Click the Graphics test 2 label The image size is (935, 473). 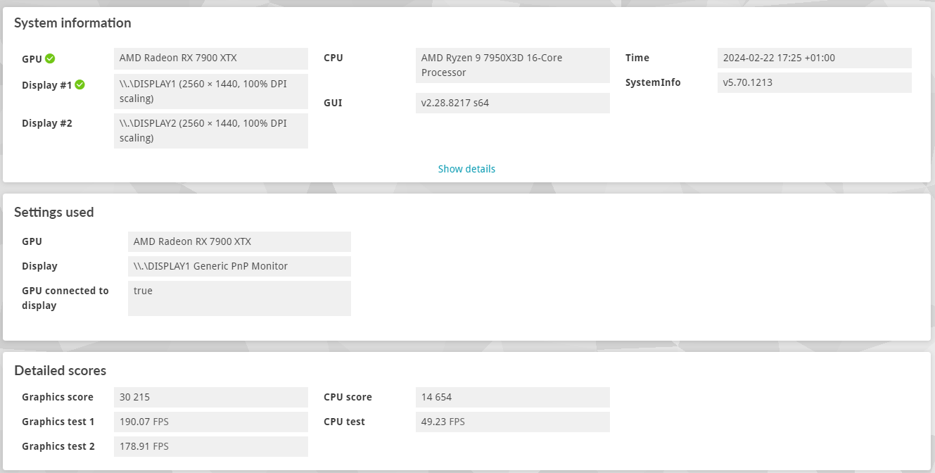tap(58, 446)
